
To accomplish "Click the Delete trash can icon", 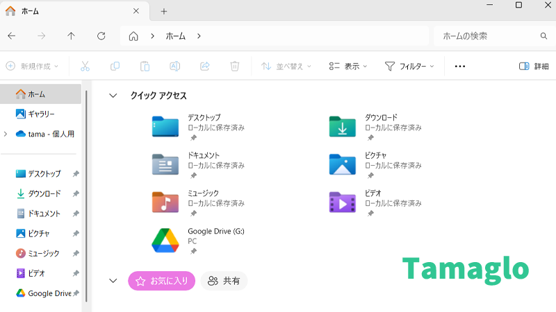I will [235, 67].
